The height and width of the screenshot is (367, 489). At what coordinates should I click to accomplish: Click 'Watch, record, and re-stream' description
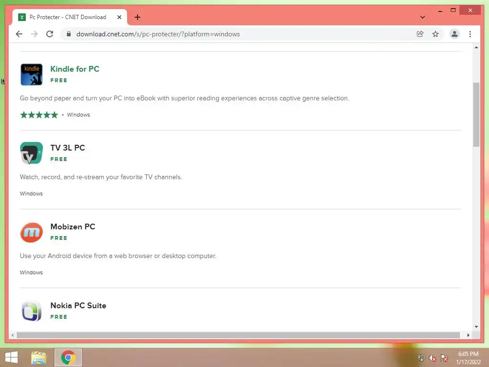point(101,177)
